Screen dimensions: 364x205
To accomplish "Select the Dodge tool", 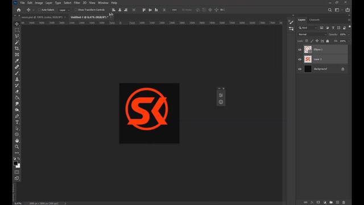I will [x=17, y=110].
